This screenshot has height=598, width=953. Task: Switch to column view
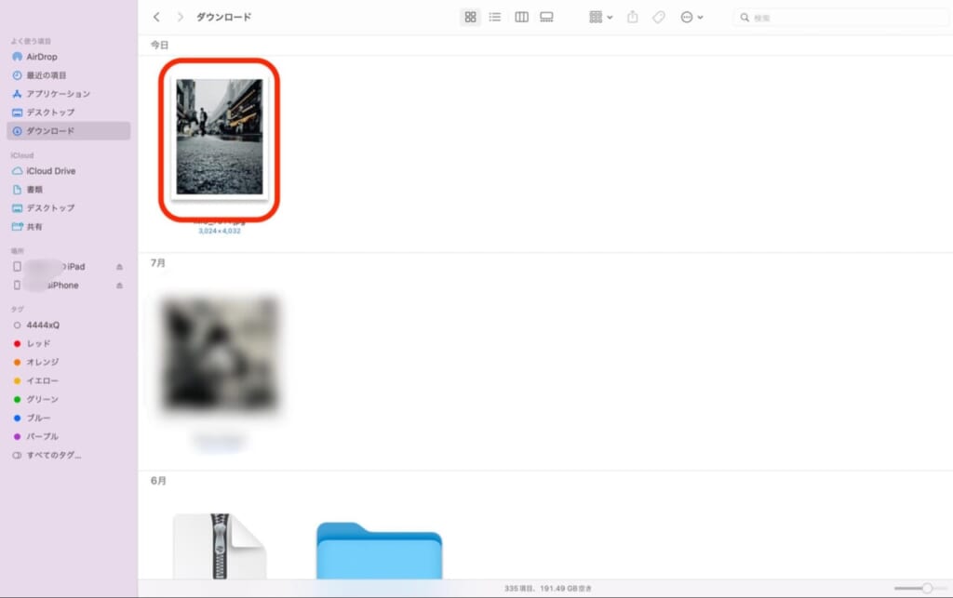521,17
